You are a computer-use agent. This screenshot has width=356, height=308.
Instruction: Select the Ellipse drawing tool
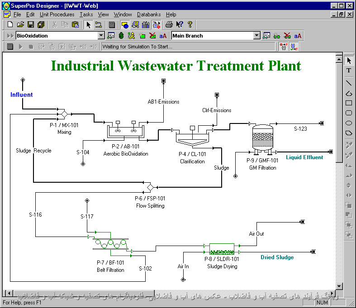(x=349, y=123)
